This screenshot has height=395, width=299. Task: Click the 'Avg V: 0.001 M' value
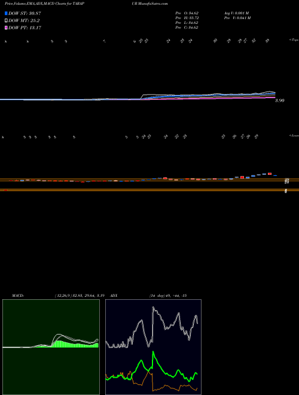pyautogui.click(x=236, y=13)
